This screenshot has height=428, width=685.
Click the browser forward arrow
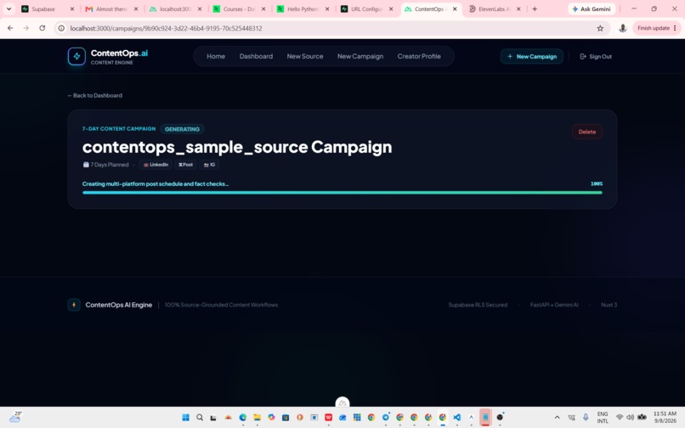(x=25, y=28)
